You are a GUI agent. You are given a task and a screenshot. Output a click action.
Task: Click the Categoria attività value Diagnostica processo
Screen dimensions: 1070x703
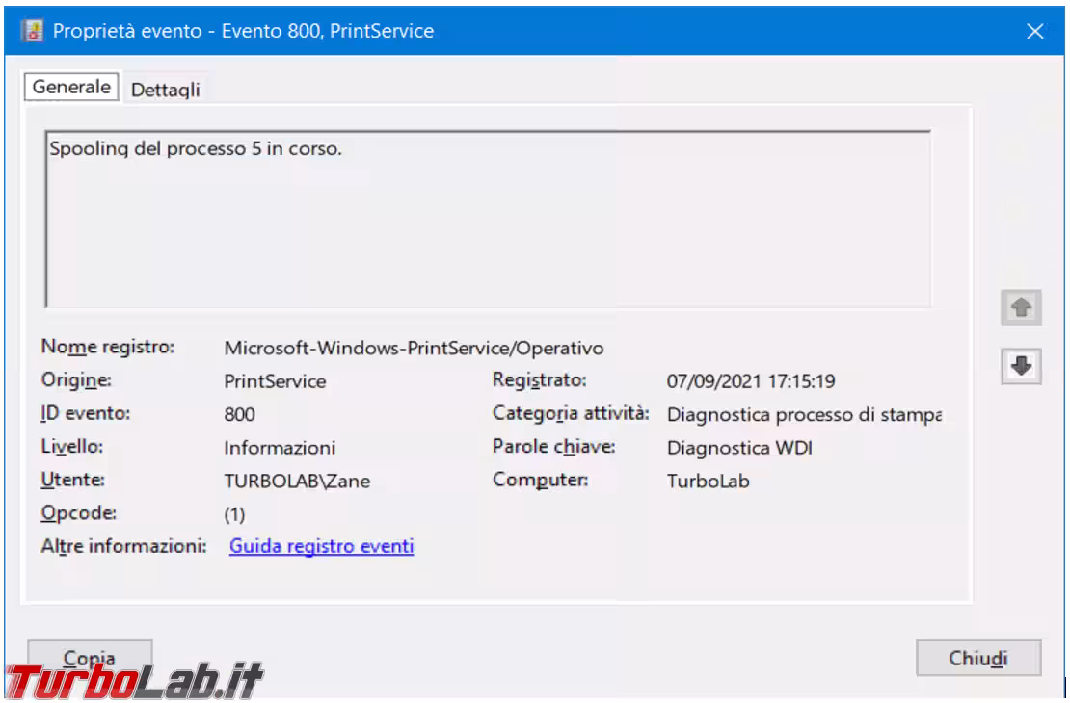(x=804, y=415)
